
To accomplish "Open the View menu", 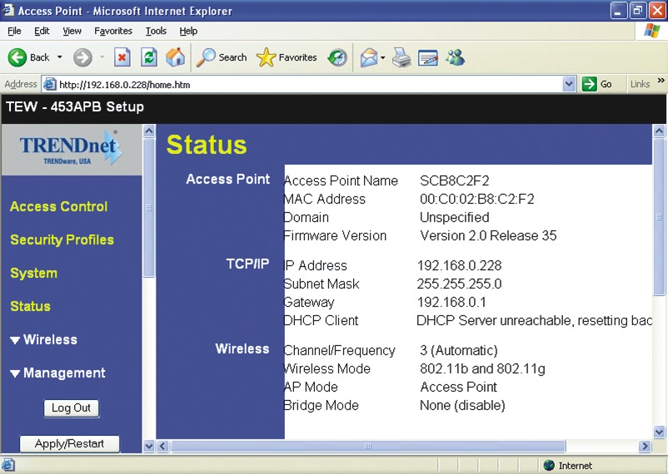I will pos(72,31).
